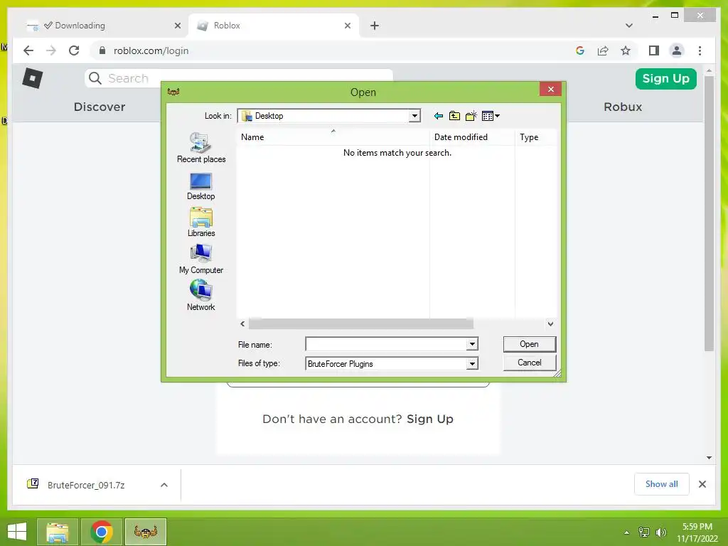Select Recent places in the dialog sidebar

coord(201,148)
